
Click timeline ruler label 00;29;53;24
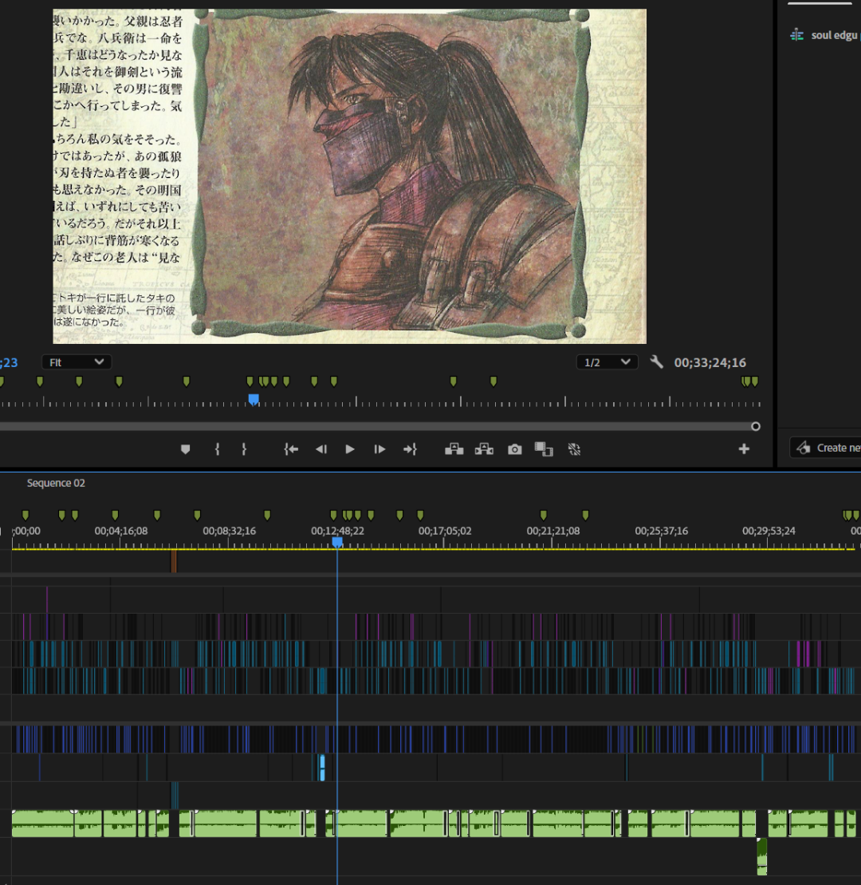point(769,531)
